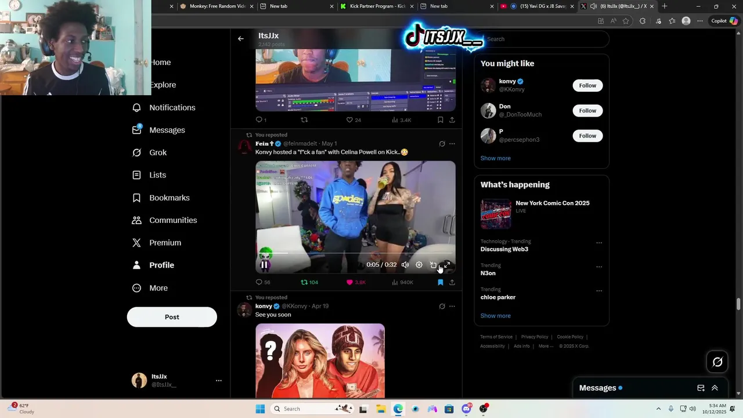The width and height of the screenshot is (743, 418).
Task: Open options for Discussing Web3 trend
Action: pos(599,243)
